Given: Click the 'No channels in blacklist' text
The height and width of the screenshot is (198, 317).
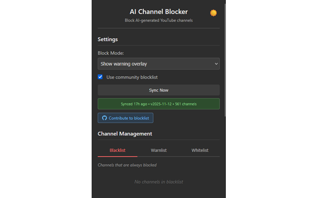Looking at the screenshot, I should [x=158, y=182].
